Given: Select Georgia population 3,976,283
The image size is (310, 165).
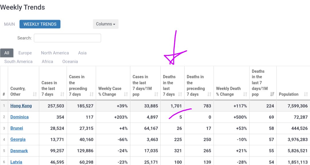Looking at the screenshot, I should [298, 139].
